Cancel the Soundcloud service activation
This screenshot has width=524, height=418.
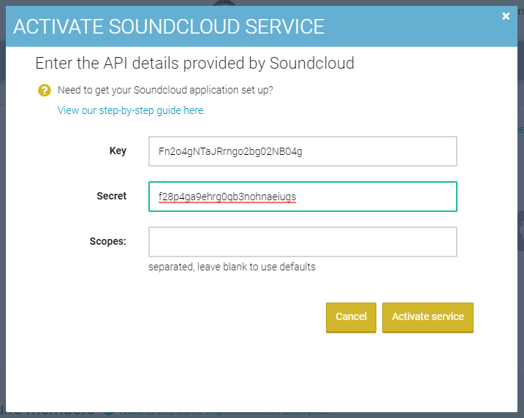click(351, 317)
